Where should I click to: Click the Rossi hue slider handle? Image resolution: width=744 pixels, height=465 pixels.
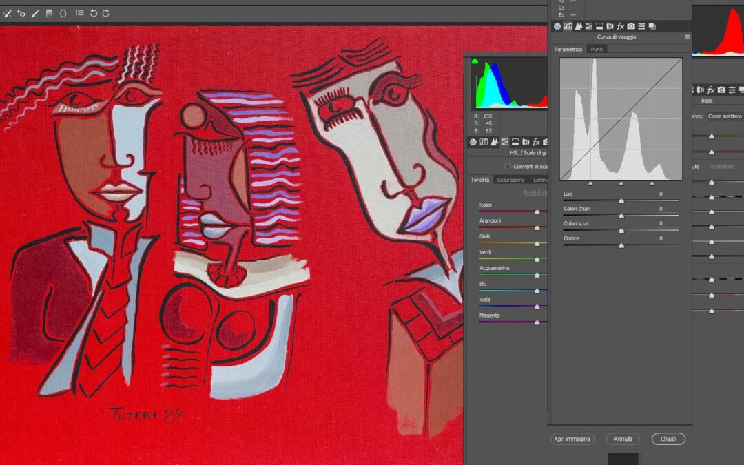point(537,212)
